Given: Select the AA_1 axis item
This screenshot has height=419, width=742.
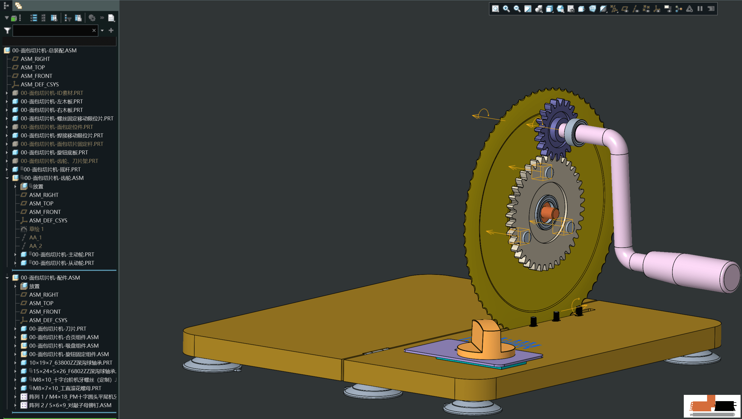Looking at the screenshot, I should (x=35, y=238).
